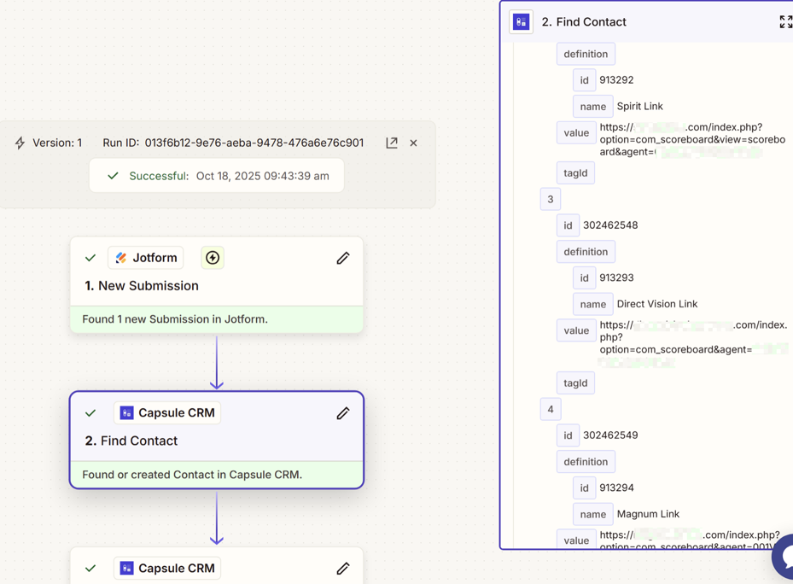Image resolution: width=793 pixels, height=584 pixels.
Task: Open run in new window icon
Action: (x=392, y=143)
